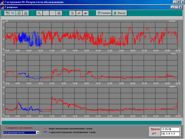
Task: Click the Гастроскан-24 main window title icon
Action: (x=2, y=2)
